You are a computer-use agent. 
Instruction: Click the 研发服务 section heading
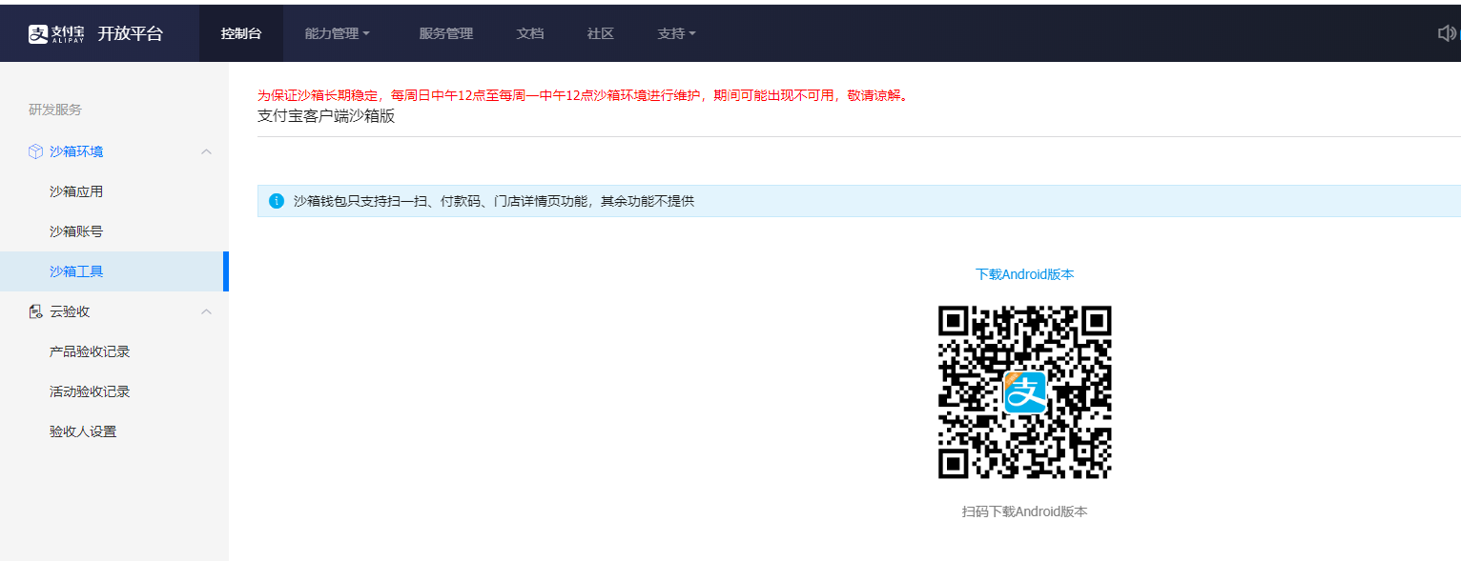[55, 110]
